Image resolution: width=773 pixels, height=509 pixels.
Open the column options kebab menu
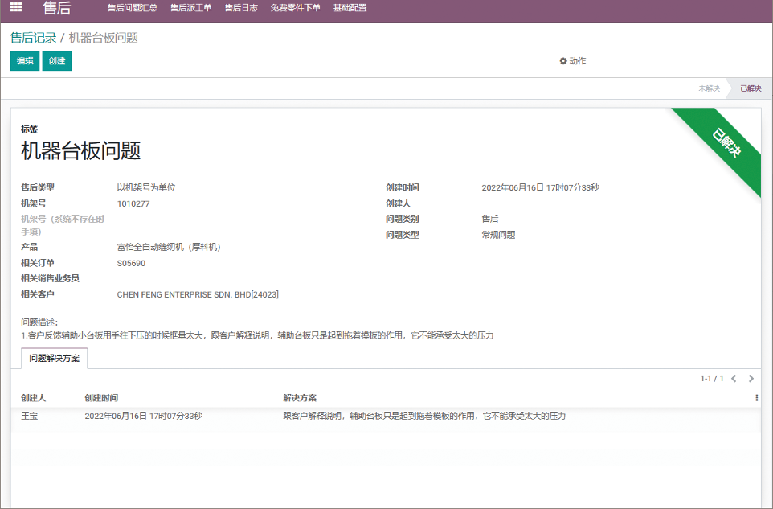point(756,398)
